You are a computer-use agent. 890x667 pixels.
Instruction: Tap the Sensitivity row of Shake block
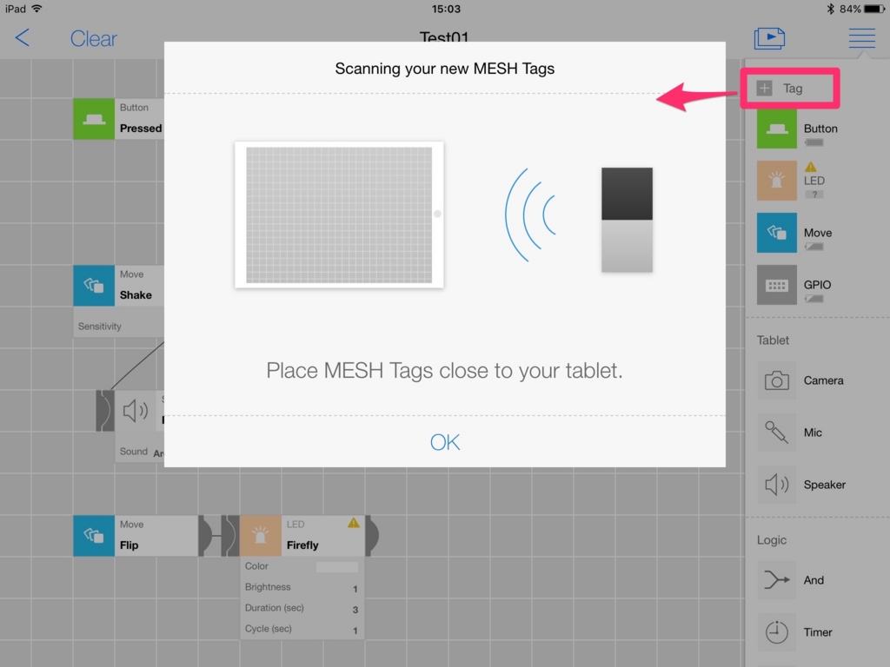119,327
